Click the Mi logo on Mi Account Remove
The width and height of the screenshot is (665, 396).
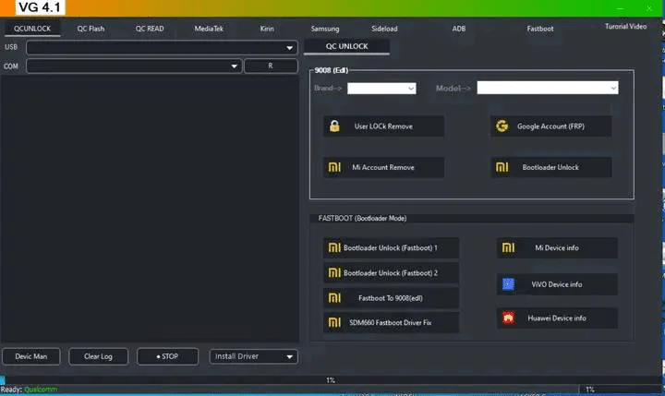[334, 167]
